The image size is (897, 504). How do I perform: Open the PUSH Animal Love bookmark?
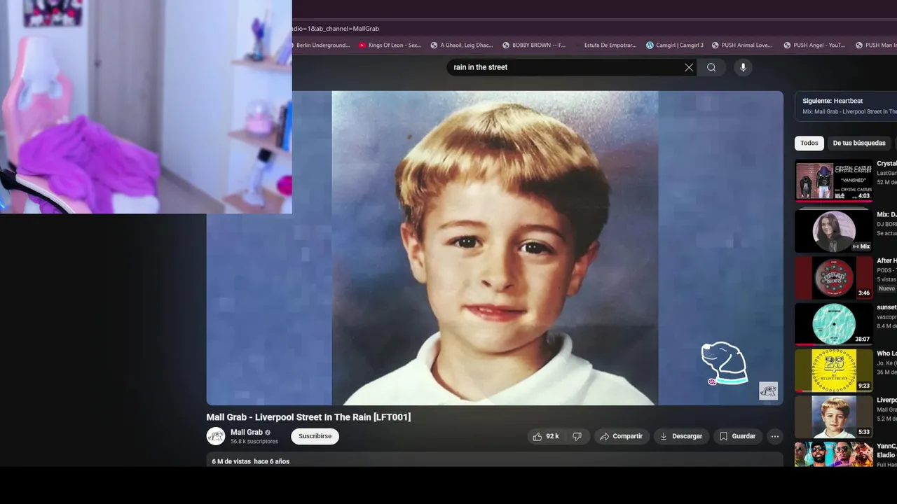(x=741, y=45)
